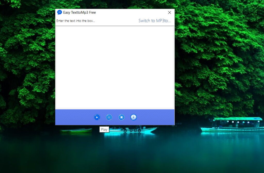Click the Play button
Screen dimensions: 264x173
(x=97, y=117)
